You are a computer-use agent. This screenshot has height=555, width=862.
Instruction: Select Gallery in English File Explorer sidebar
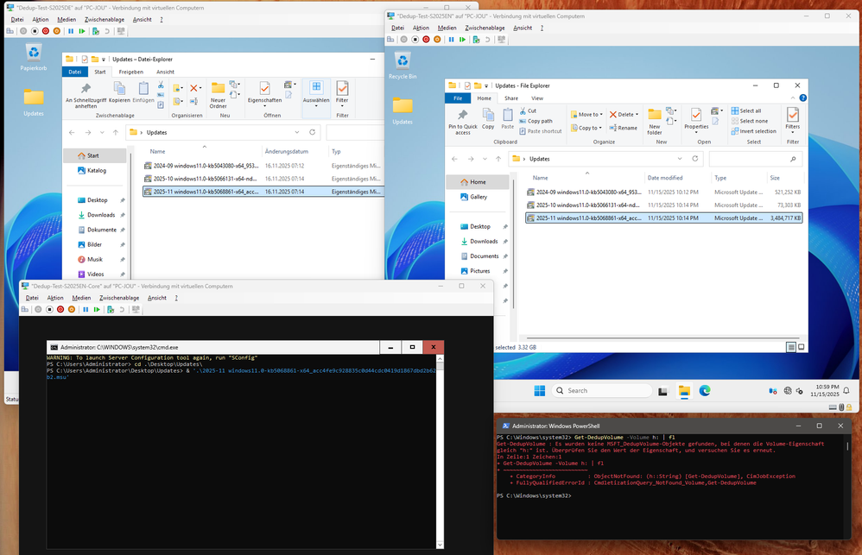(479, 197)
